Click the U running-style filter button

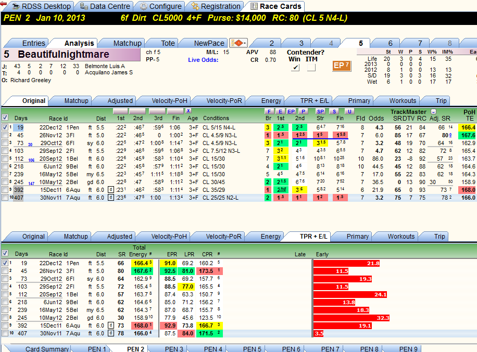pyautogui.click(x=349, y=111)
